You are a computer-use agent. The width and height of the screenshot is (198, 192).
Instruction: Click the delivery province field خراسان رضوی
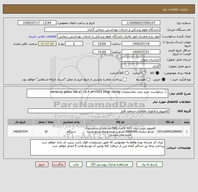pyautogui.click(x=141, y=59)
